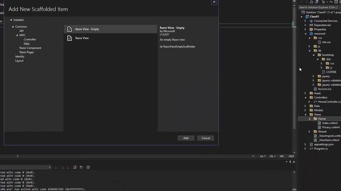The image size is (341, 191).
Task: Click the Razor View - Empty page icon
Action: [x=69, y=29]
